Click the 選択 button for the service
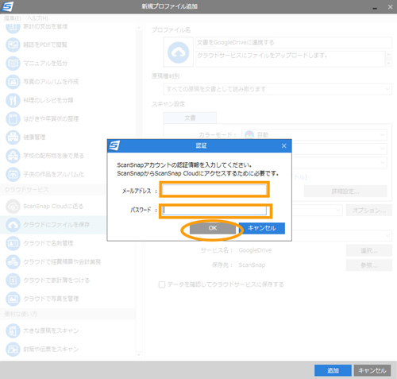Image resolution: width=397 pixels, height=379 pixels. pyautogui.click(x=369, y=250)
